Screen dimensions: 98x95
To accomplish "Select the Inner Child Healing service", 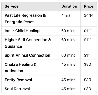I will tap(22, 31).
